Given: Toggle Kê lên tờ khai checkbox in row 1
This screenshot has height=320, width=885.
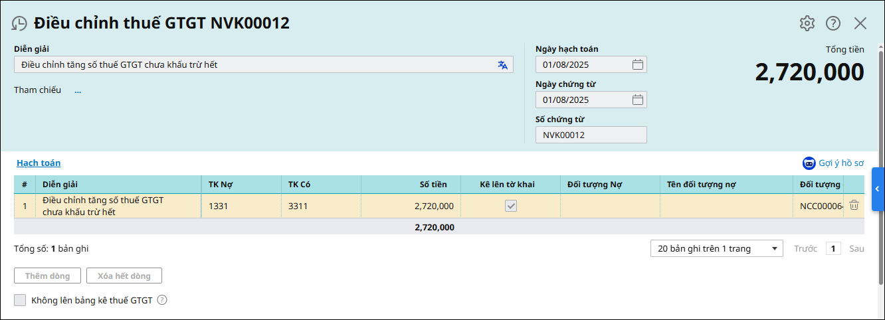Looking at the screenshot, I should tap(510, 206).
